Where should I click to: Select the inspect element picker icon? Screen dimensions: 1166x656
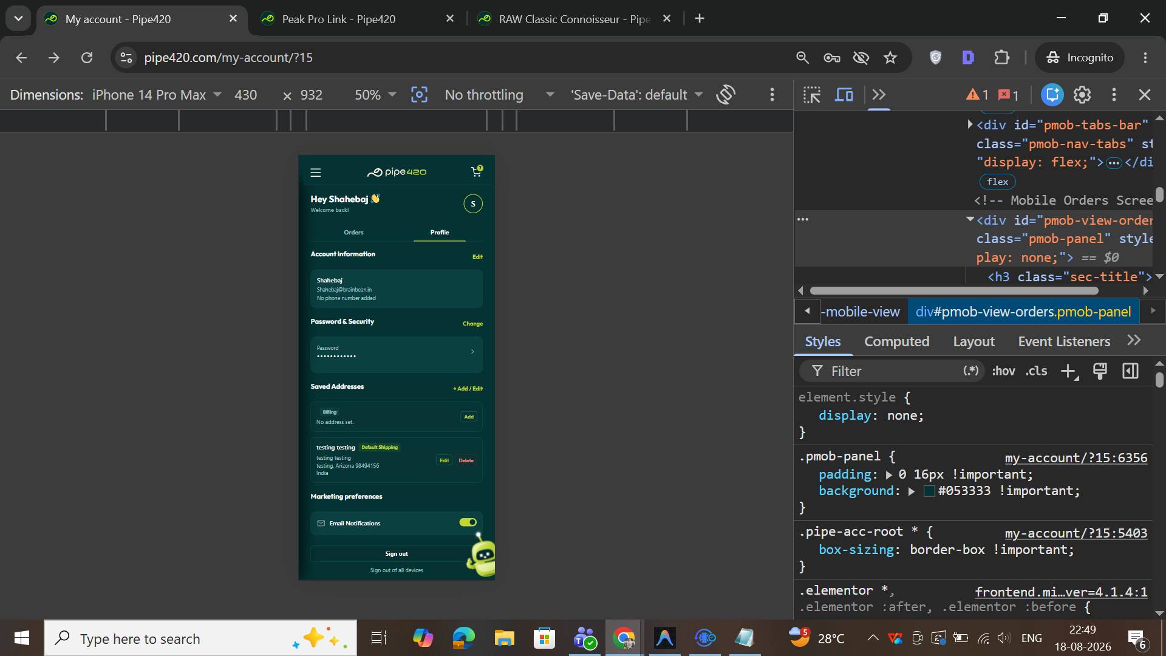812,95
